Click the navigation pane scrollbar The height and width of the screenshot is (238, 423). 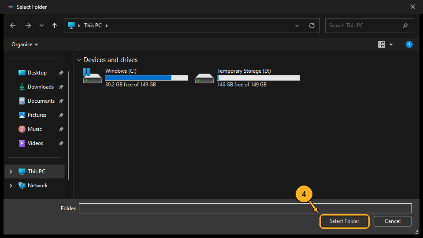69,126
